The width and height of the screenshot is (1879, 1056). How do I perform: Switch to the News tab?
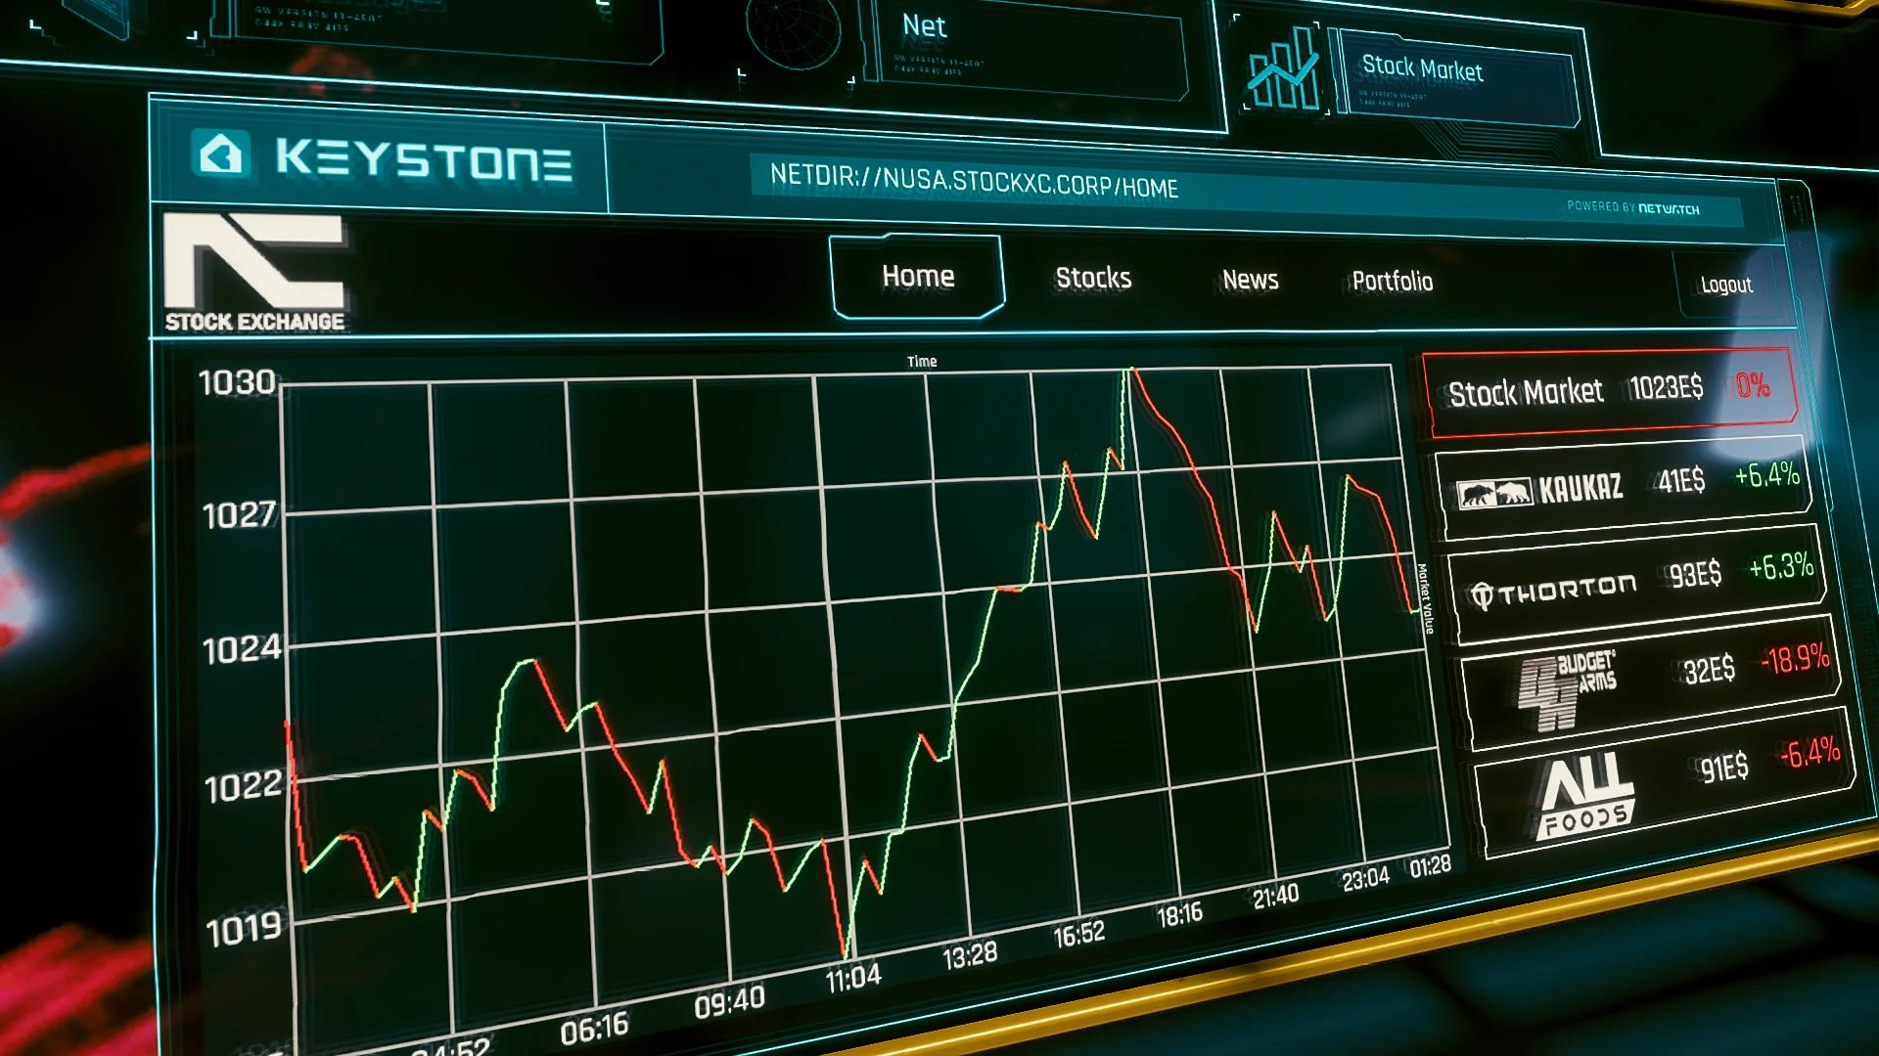coord(1248,280)
